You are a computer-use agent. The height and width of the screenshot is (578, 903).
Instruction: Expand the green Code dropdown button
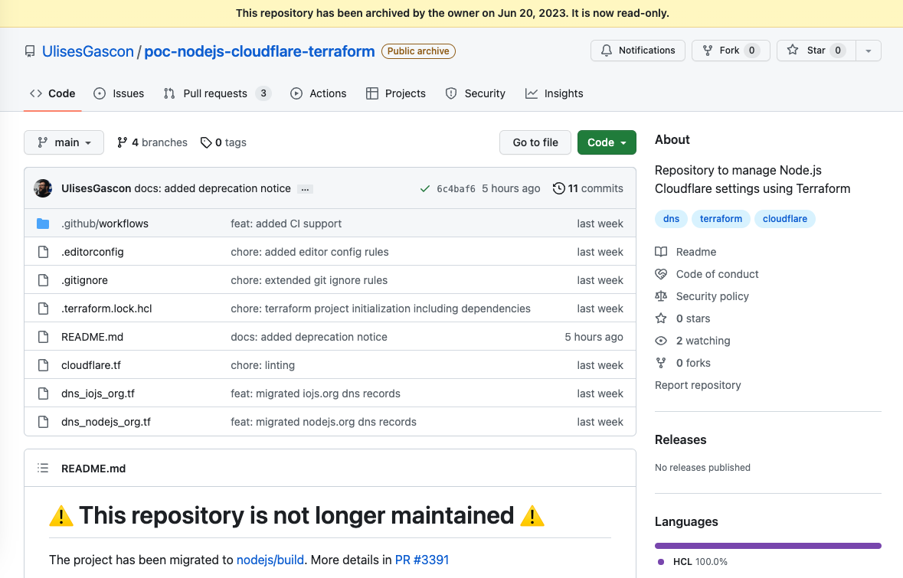click(x=607, y=142)
